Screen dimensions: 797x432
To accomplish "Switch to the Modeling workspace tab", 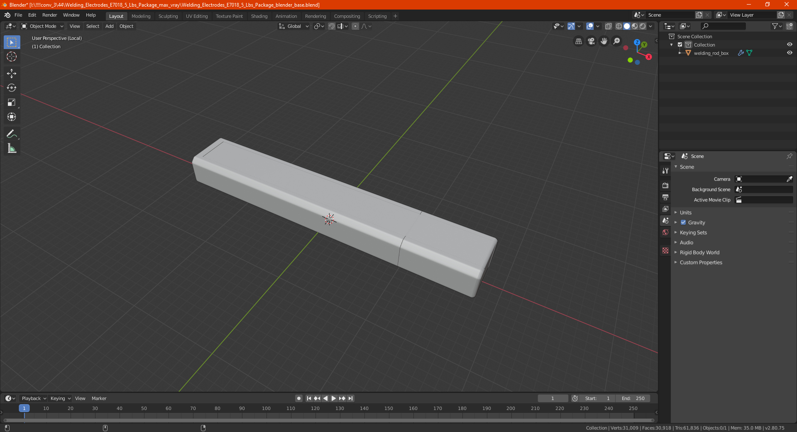I will point(141,16).
